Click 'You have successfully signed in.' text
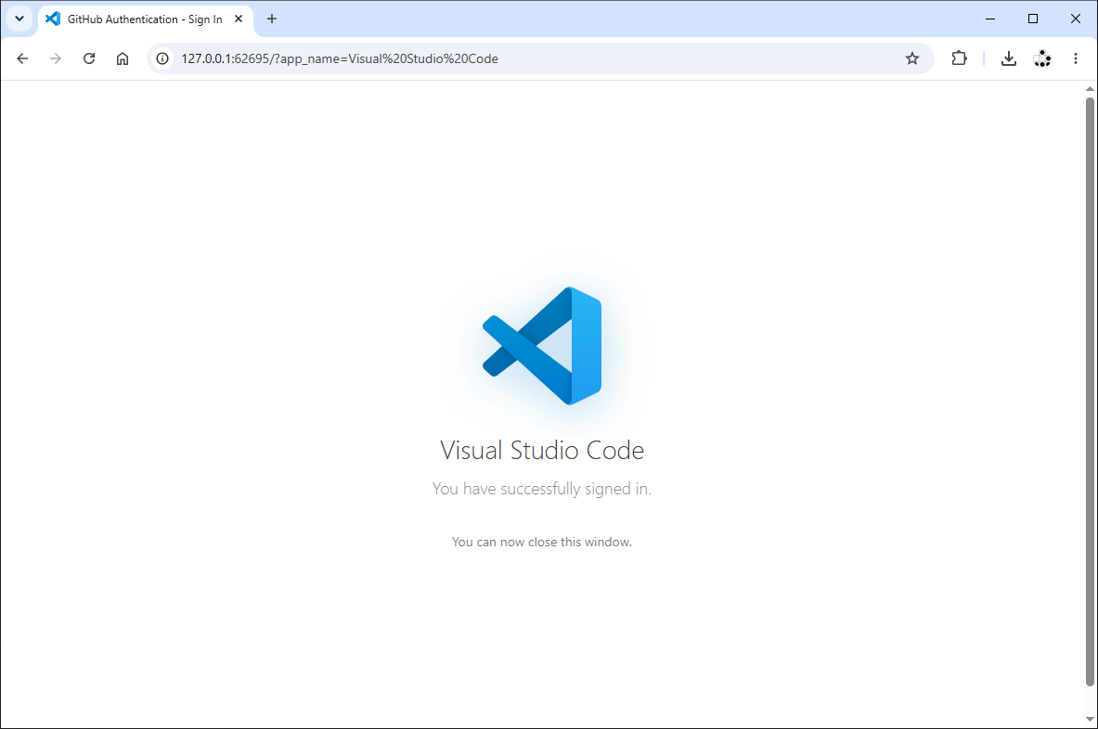Viewport: 1098px width, 729px height. pos(542,489)
